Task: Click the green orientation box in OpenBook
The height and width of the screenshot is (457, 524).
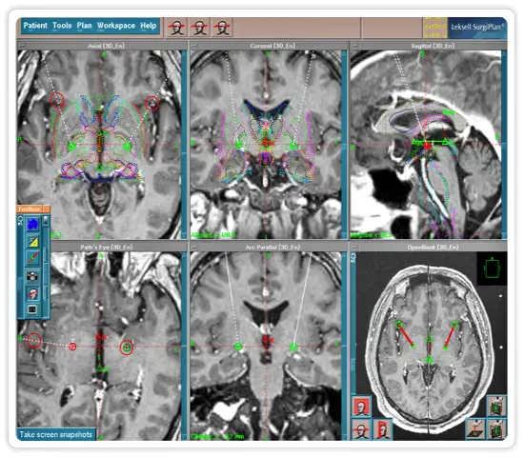Action: [492, 268]
